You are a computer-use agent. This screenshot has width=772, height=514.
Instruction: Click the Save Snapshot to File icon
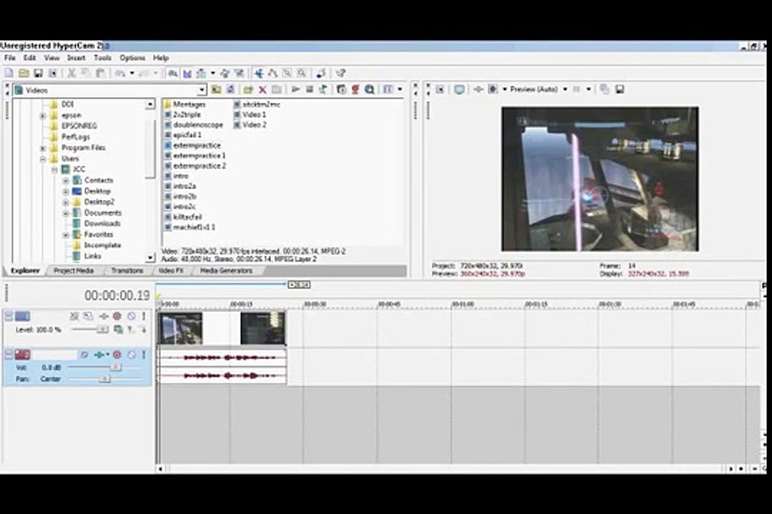click(x=619, y=89)
